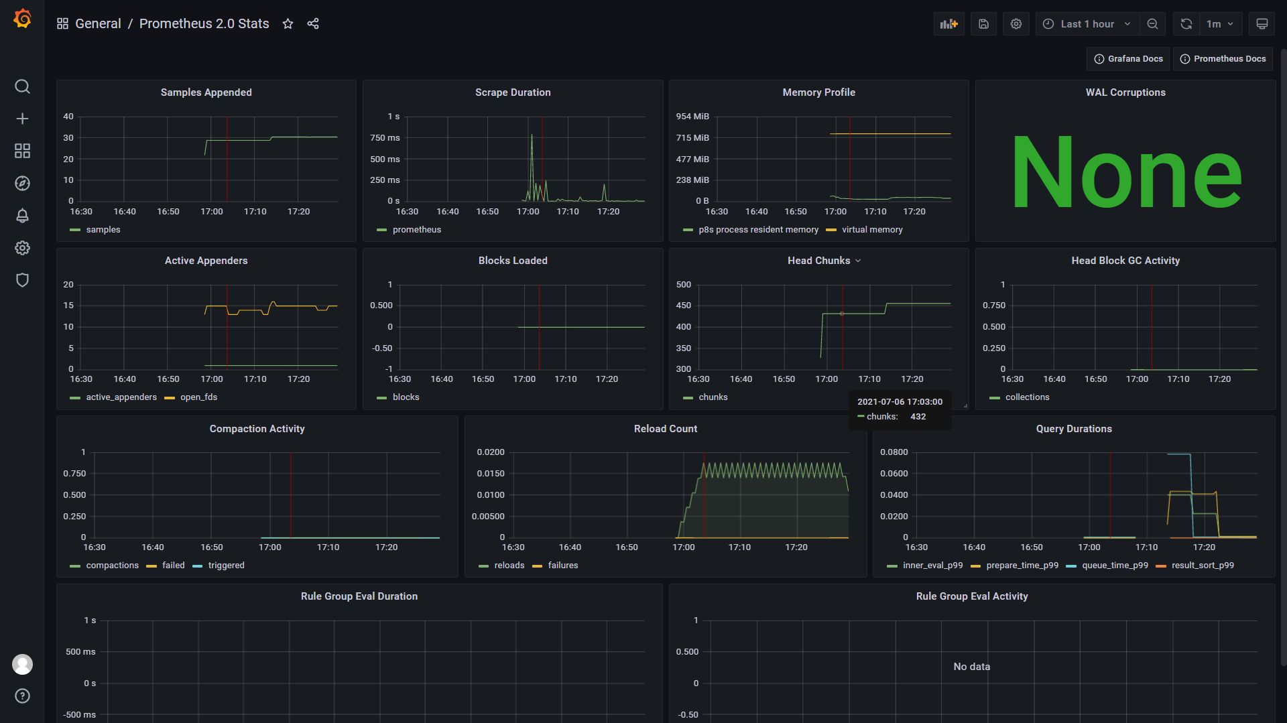The height and width of the screenshot is (723, 1287).
Task: Open the Explore compass sidebar icon
Action: pos(22,183)
